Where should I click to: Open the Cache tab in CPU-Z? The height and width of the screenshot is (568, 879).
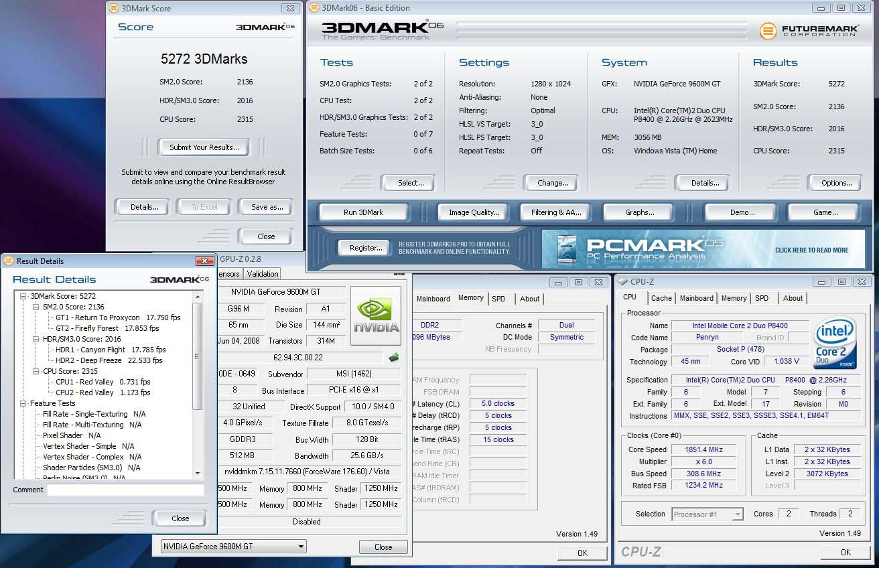661,298
